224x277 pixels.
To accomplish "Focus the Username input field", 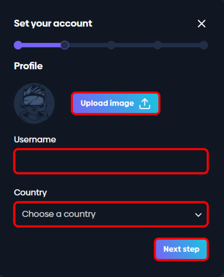I will pos(111,161).
